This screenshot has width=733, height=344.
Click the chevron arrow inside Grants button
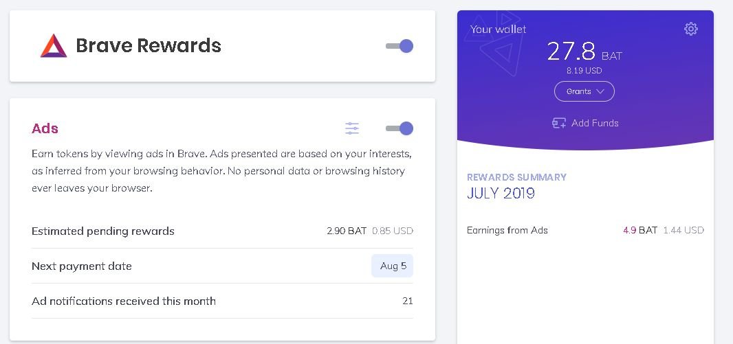[x=601, y=91]
